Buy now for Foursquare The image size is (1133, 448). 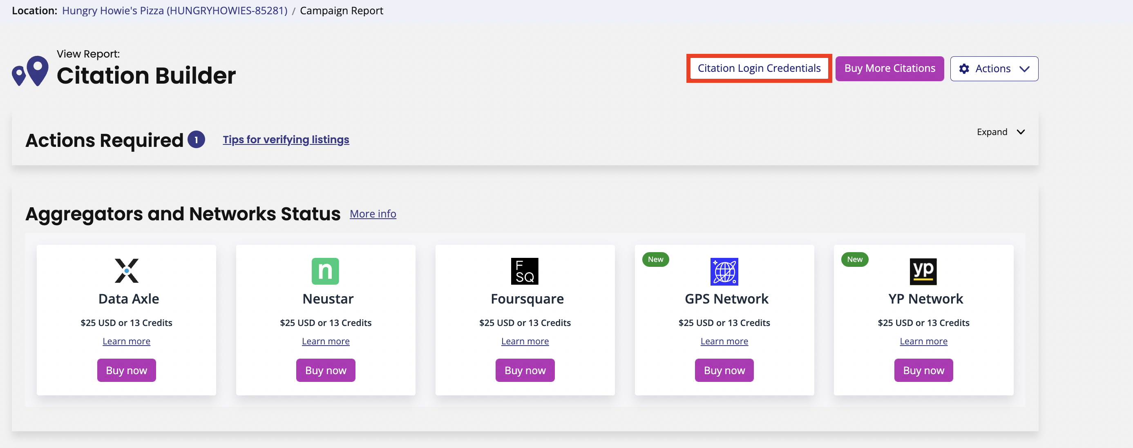coord(525,370)
